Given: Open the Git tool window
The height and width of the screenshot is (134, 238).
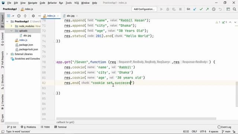Looking at the screenshot, I should [12, 127].
